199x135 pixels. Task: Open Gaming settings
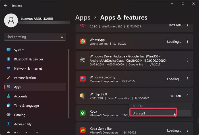pyautogui.click(x=35, y=115)
